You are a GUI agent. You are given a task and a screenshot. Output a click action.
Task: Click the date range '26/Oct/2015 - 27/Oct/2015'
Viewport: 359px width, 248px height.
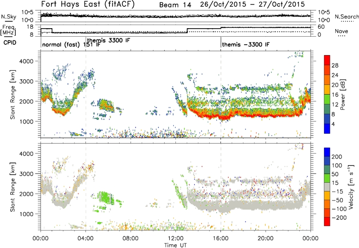[x=252, y=4]
